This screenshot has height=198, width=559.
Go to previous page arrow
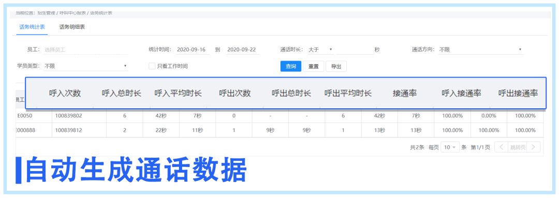click(x=501, y=147)
